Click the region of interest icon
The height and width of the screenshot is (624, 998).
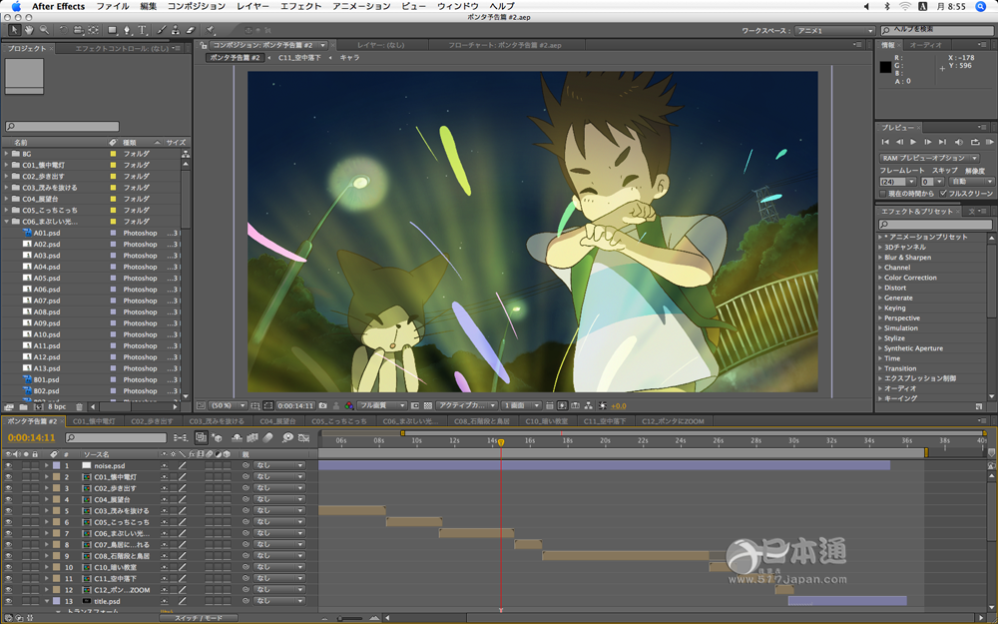pyautogui.click(x=415, y=405)
